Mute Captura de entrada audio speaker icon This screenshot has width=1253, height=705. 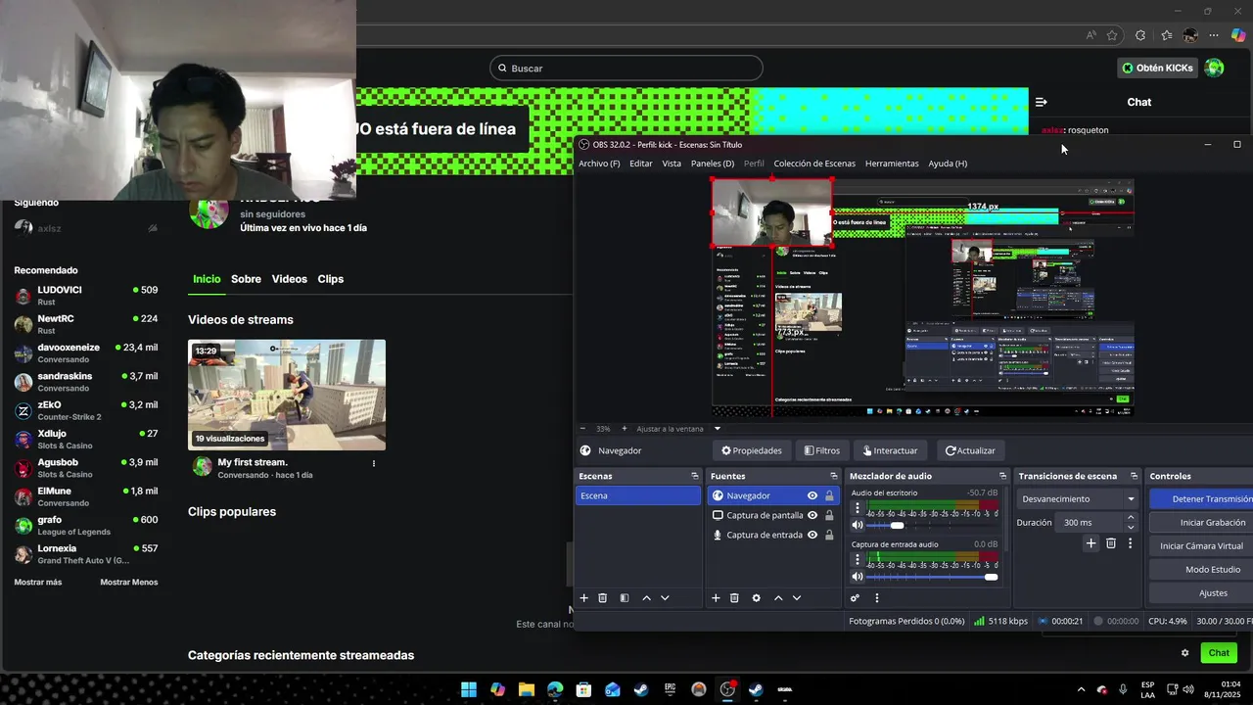(858, 578)
